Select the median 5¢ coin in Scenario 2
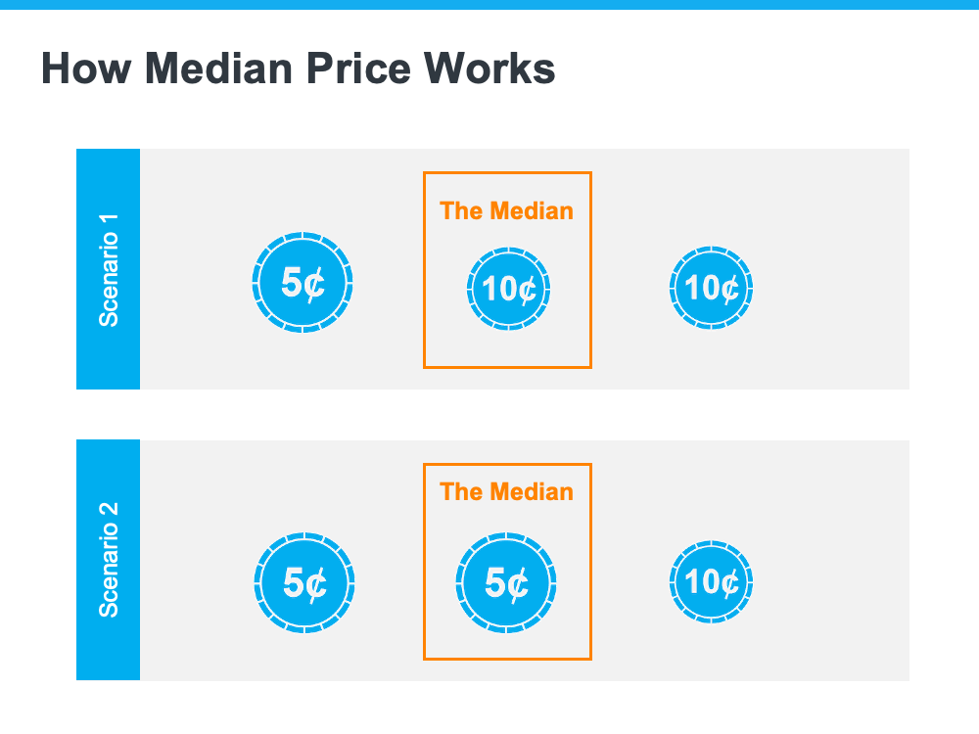The image size is (979, 734). pos(506,583)
